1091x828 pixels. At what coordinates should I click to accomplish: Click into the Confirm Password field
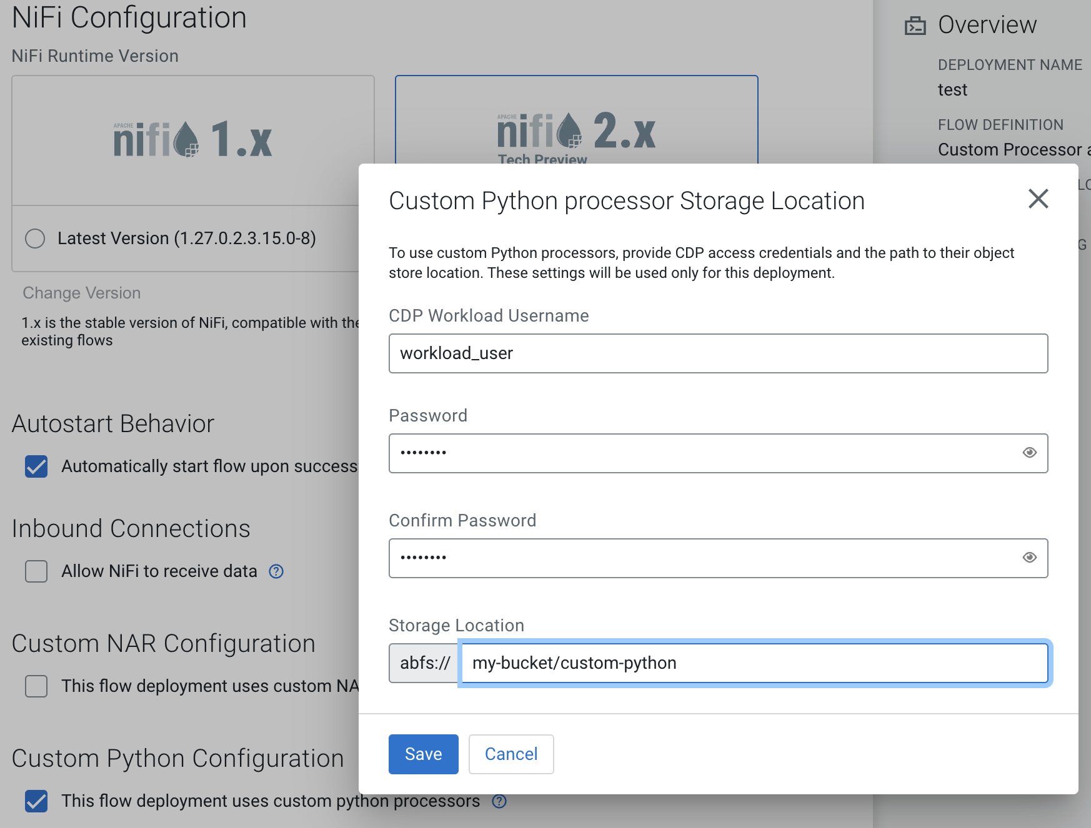[700, 558]
